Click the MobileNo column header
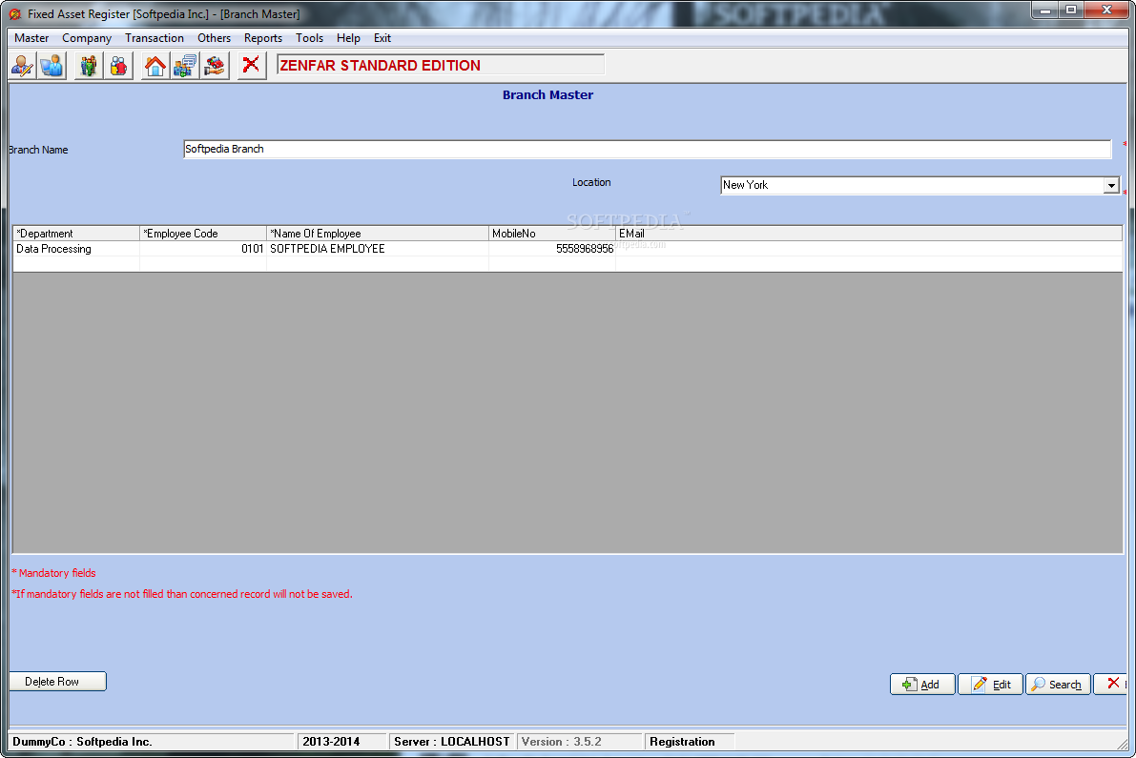The image size is (1136, 758). [552, 233]
